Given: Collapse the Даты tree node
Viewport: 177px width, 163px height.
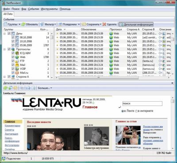Looking at the screenshot, I should (x=4, y=34).
